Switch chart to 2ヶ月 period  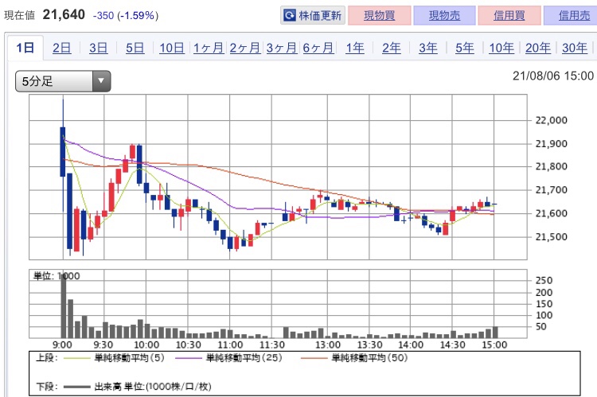click(x=245, y=48)
